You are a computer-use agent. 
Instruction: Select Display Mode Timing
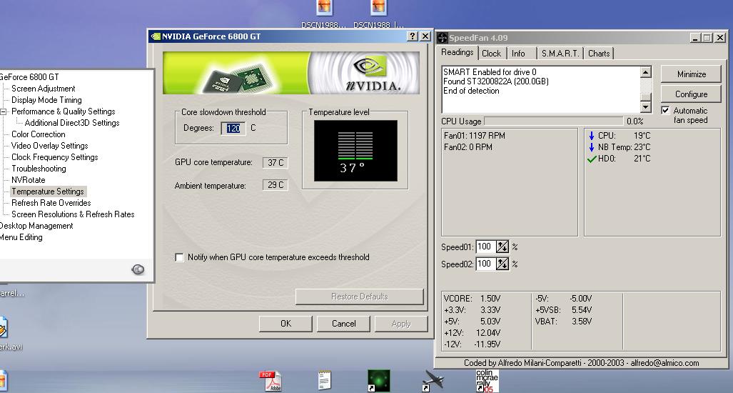point(46,100)
